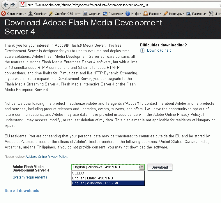Choose the SELECT option in dropdown list
This screenshot has height=203, width=221.
point(108,173)
